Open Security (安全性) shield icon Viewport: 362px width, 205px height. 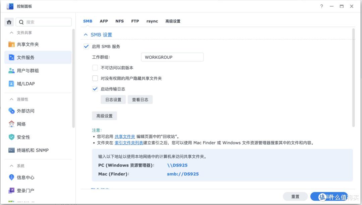click(x=11, y=137)
